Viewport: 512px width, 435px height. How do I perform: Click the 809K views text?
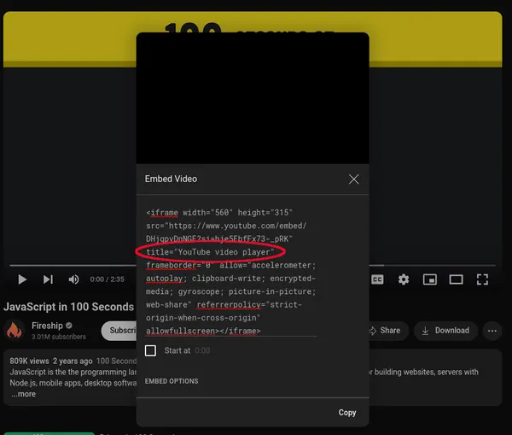pyautogui.click(x=29, y=362)
